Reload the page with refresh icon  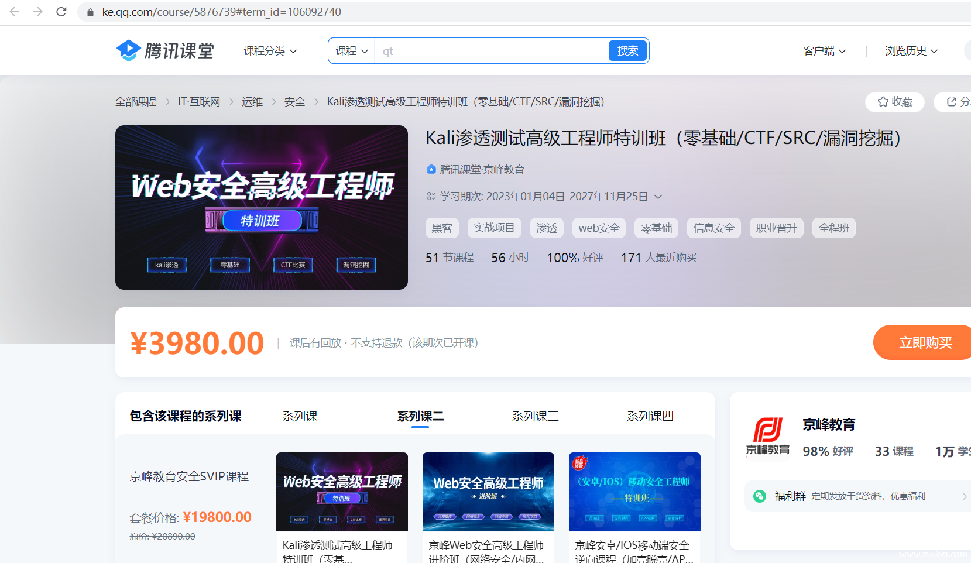[x=61, y=12]
